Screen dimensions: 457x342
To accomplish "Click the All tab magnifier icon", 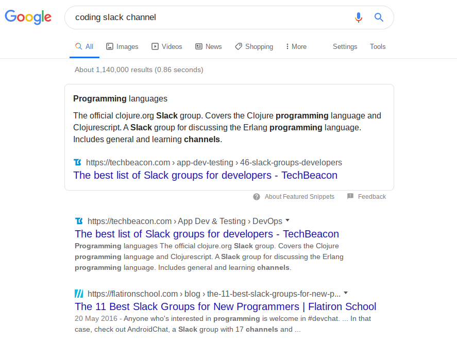I will [79, 46].
